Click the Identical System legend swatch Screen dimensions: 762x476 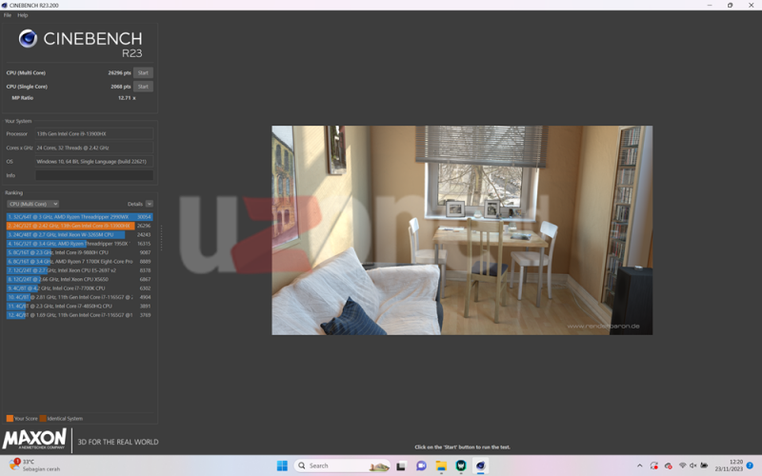pyautogui.click(x=43, y=418)
